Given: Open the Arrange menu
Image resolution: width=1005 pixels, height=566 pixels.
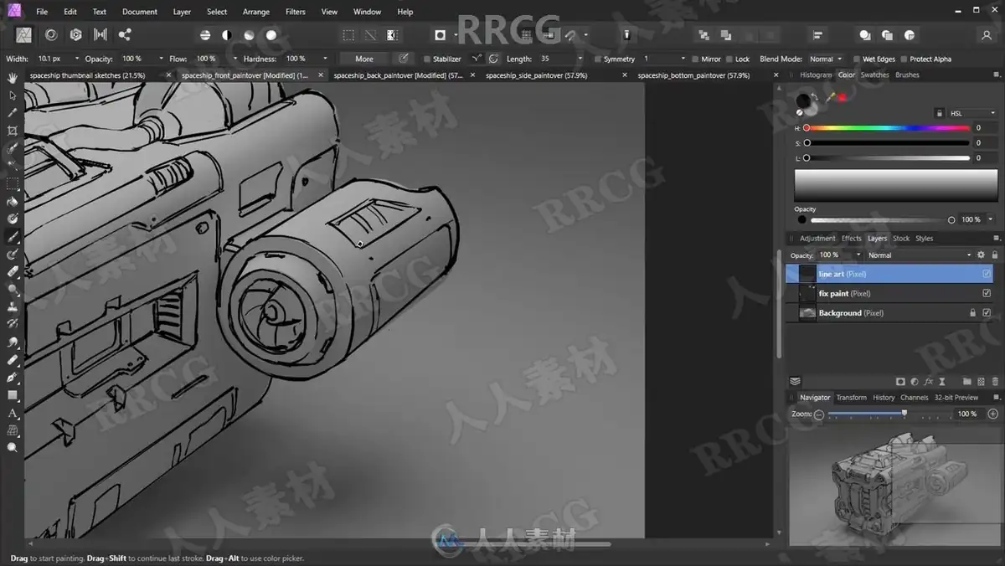Looking at the screenshot, I should pos(256,12).
